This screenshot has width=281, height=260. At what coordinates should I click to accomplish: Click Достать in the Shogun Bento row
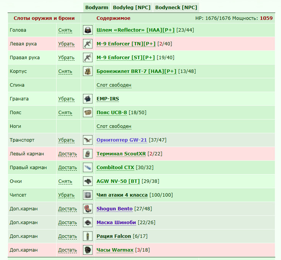pos(68,209)
